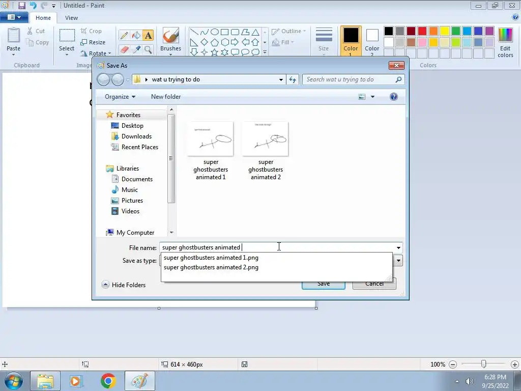Open Chrome from the taskbar
The width and height of the screenshot is (521, 391).
[108, 381]
